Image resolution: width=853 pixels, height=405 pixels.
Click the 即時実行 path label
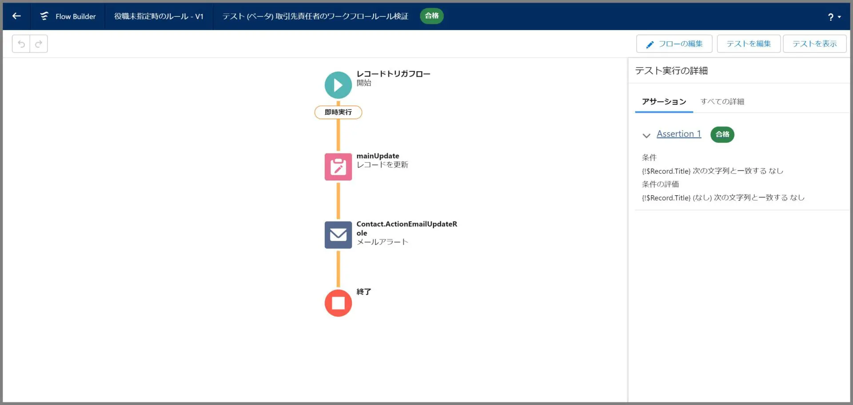[x=338, y=112]
